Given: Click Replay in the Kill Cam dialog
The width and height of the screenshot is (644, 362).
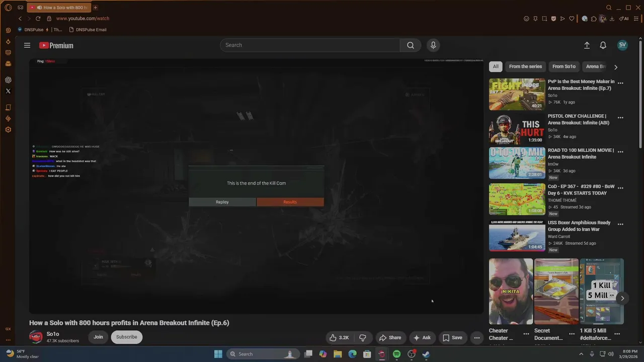Looking at the screenshot, I should (222, 202).
